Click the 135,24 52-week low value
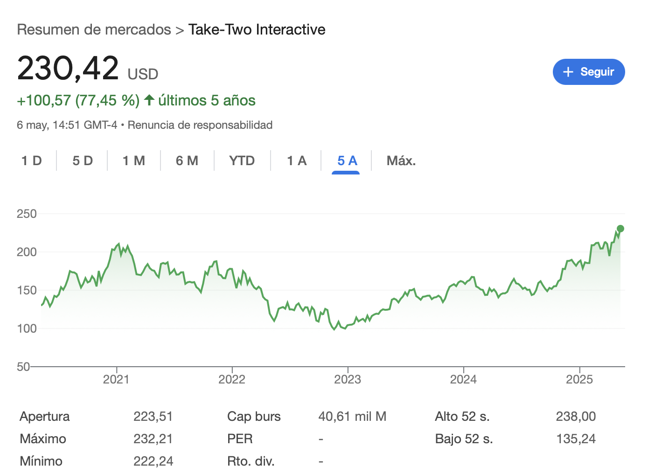669x474 pixels. click(x=576, y=439)
